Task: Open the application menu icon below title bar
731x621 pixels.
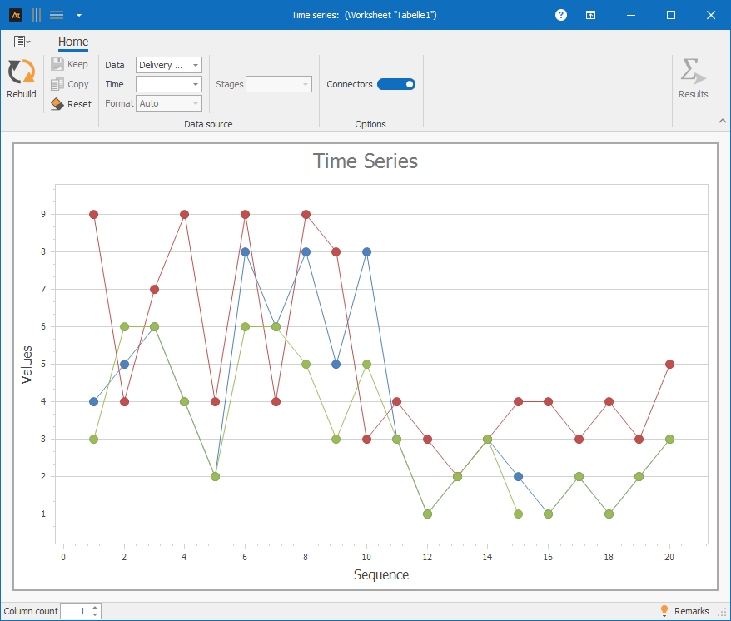Action: point(22,42)
